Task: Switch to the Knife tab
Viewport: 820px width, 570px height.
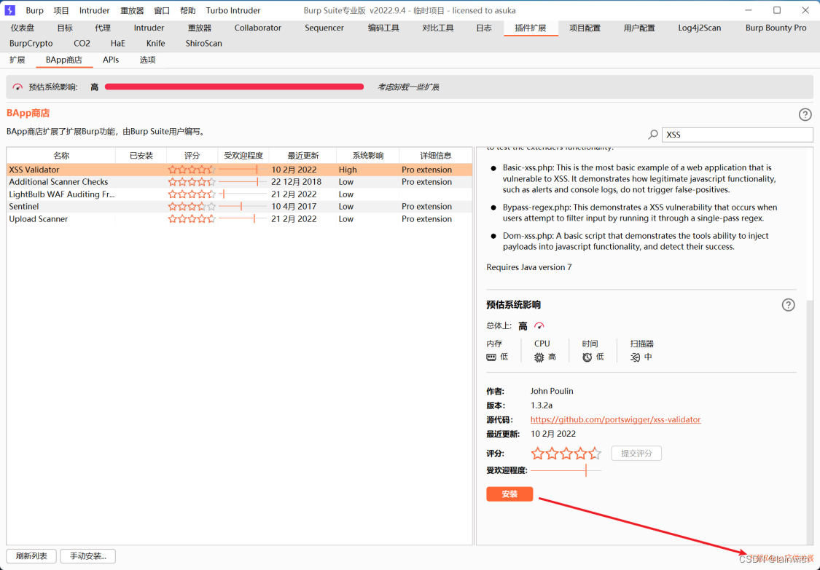Action: [x=155, y=44]
